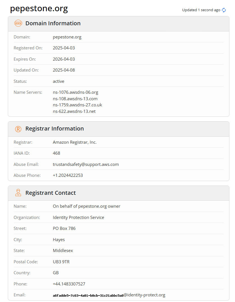Select name server ns-1076.awsdns-06.org
This screenshot has height=302, width=235.
coord(75,92)
